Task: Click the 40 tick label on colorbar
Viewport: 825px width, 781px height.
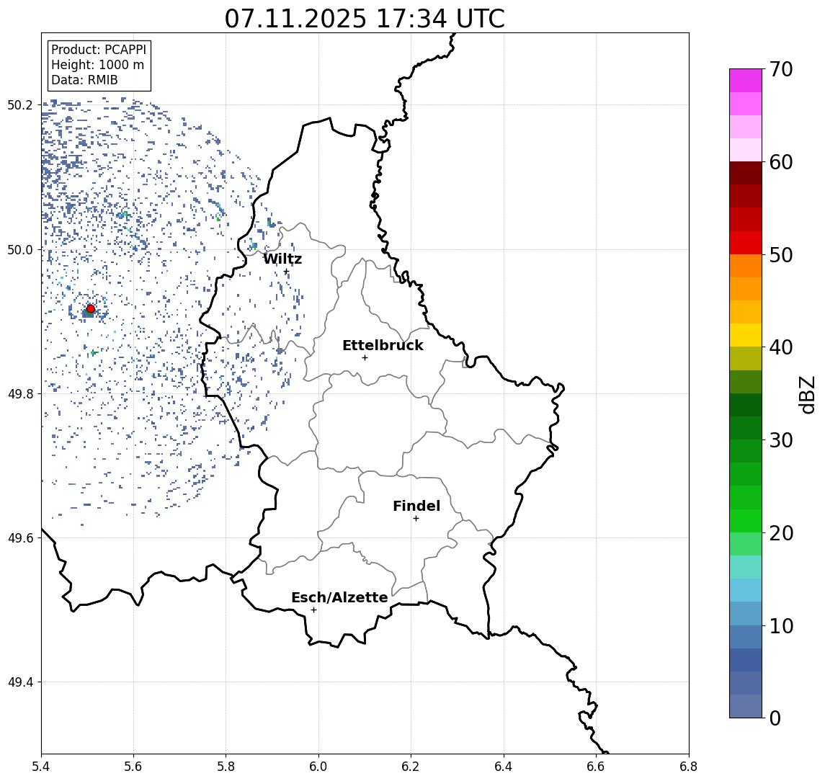Action: [781, 347]
